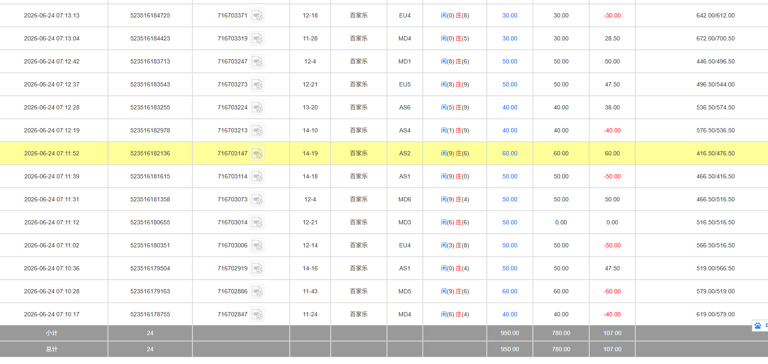The height and width of the screenshot is (364, 768).
Task: Open bet amount 50.00 link for order 523516181358
Action: pyautogui.click(x=509, y=199)
